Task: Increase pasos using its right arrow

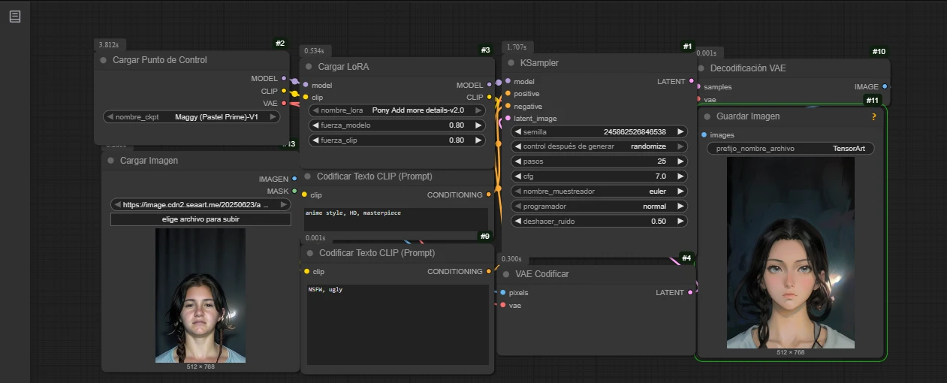Action: coord(680,161)
